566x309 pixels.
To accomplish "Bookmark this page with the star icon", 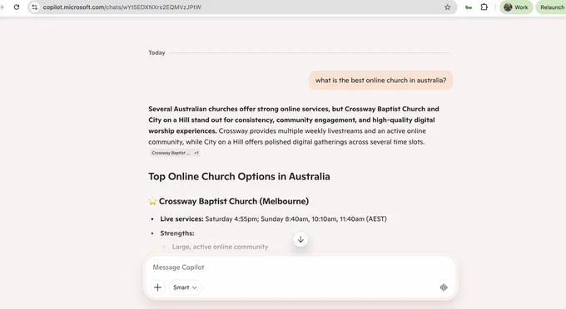I will coord(448,7).
